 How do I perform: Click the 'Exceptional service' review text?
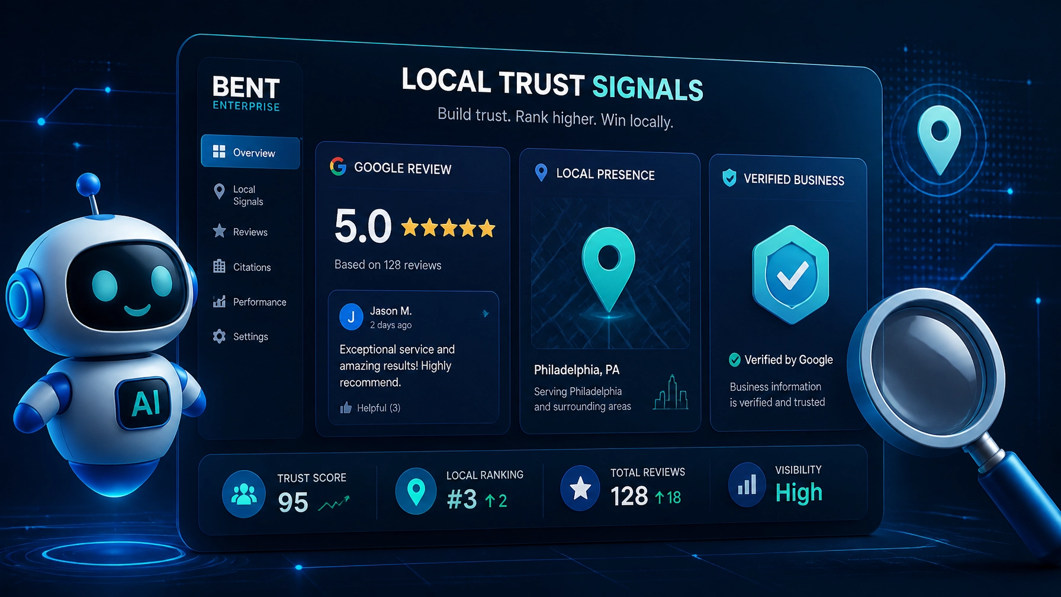tap(397, 366)
